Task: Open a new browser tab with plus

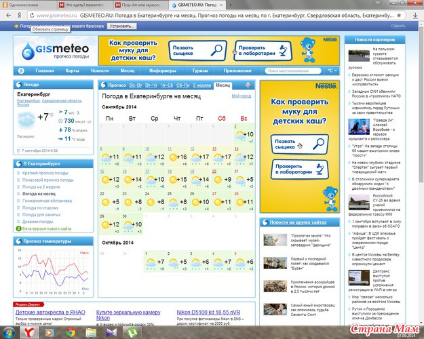Action: (x=231, y=5)
